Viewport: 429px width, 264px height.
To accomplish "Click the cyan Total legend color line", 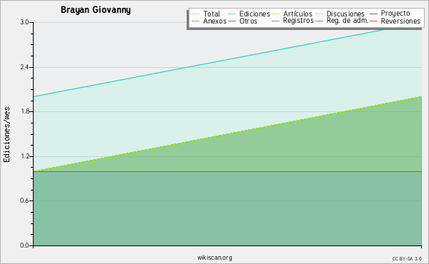I will pos(196,14).
